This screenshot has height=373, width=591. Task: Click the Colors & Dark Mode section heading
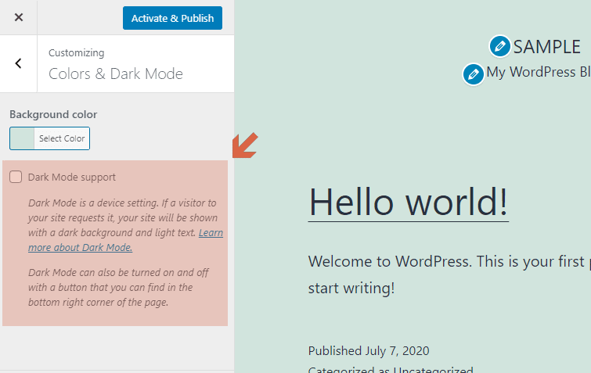116,74
